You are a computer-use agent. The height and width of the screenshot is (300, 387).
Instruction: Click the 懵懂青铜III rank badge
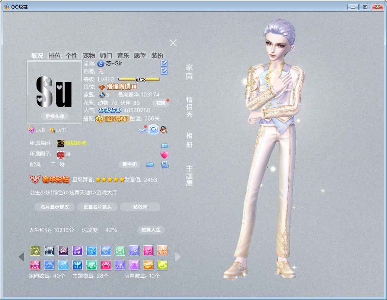coord(118,87)
